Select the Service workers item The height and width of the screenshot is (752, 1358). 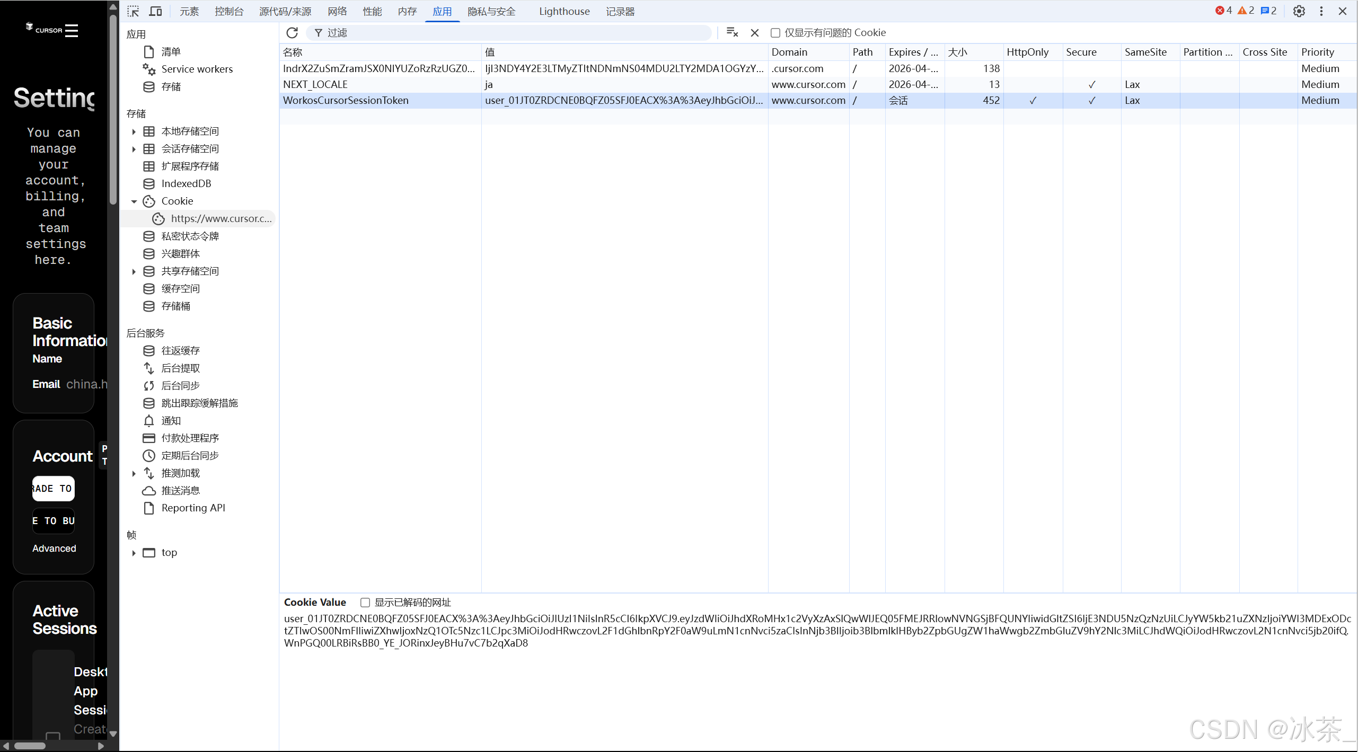pos(197,69)
